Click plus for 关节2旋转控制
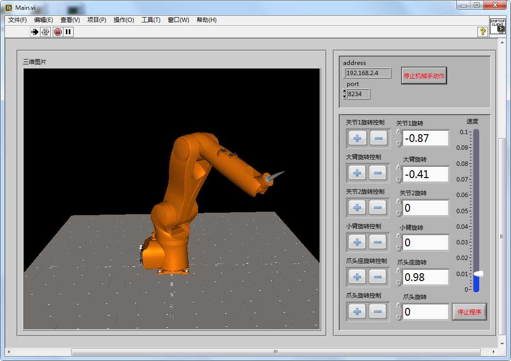This screenshot has height=361, width=511. 357,207
